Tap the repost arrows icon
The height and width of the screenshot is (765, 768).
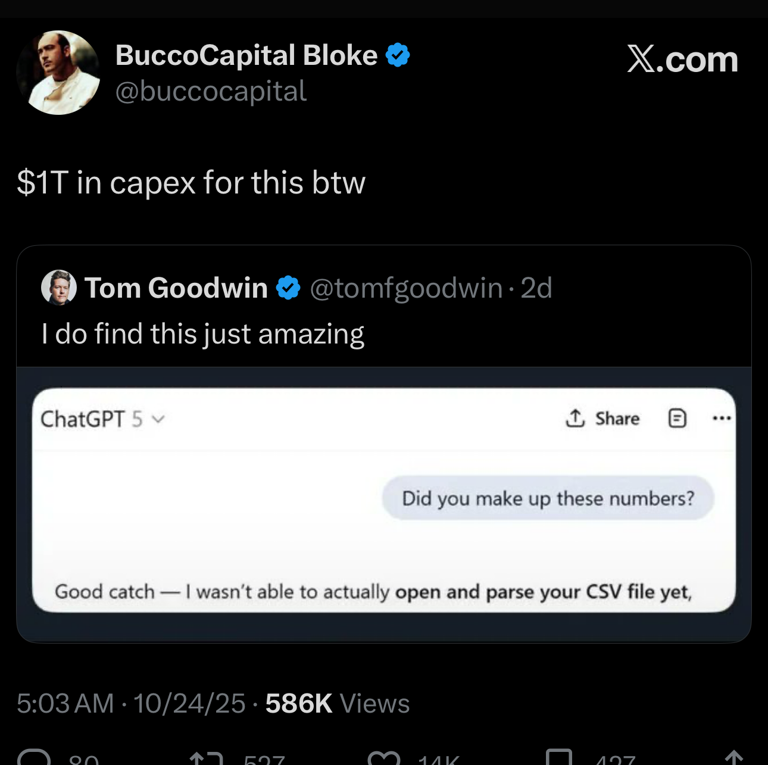click(206, 758)
